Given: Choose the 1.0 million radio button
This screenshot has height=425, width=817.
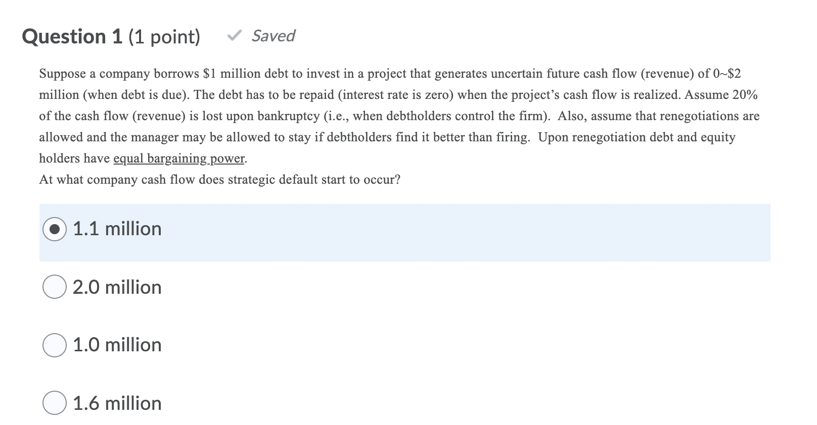Looking at the screenshot, I should click(x=55, y=346).
